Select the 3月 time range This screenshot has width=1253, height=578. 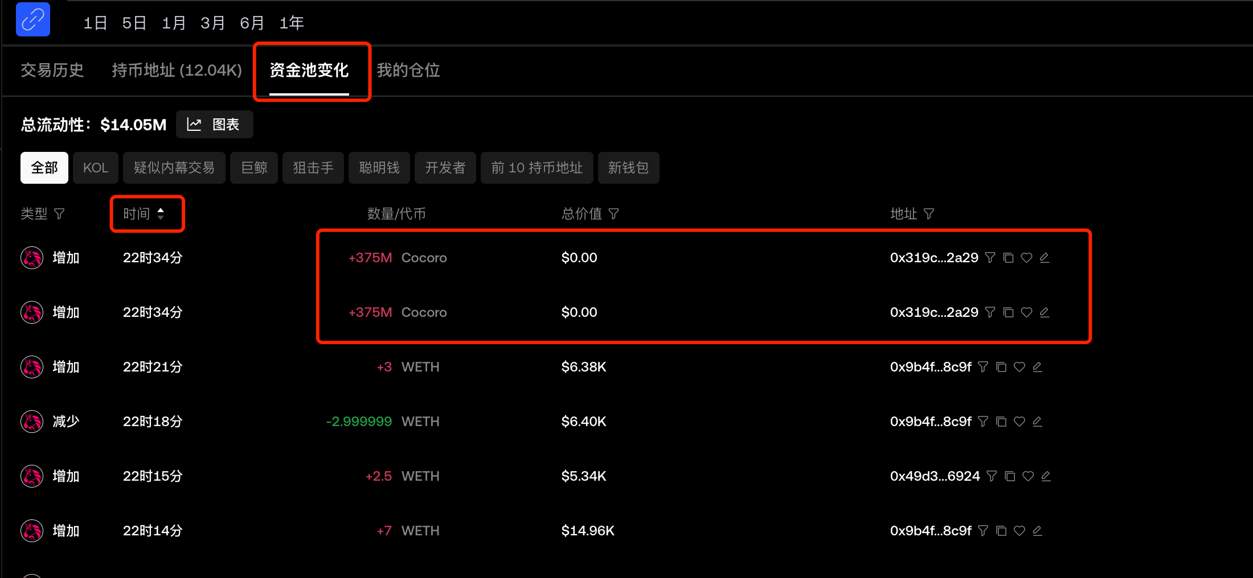click(212, 23)
